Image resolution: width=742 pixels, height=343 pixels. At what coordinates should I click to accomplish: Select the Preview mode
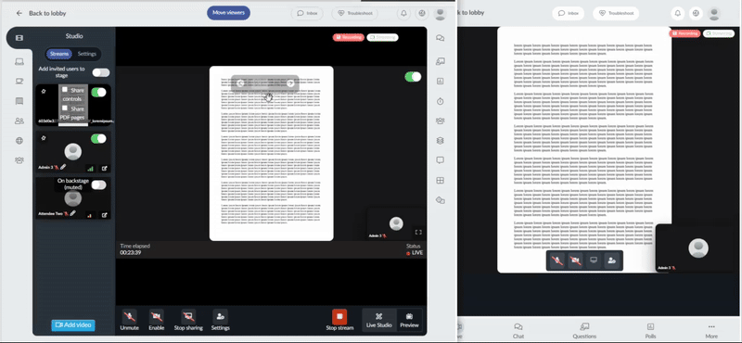point(409,321)
